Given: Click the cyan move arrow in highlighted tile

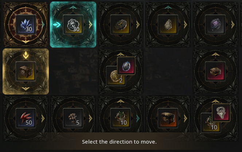Looking at the screenshot, I should click(x=56, y=24).
